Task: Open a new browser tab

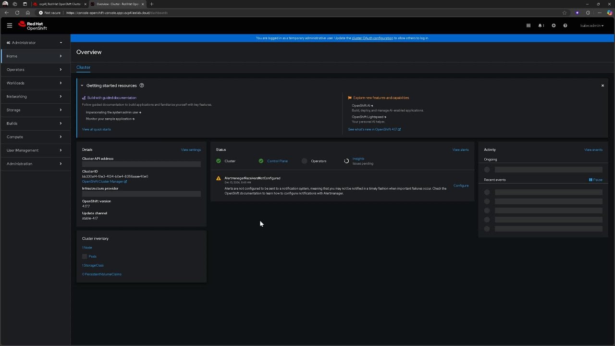Action: pos(151,4)
